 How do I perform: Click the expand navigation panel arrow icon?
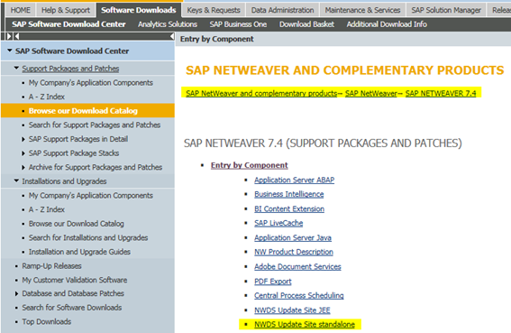point(9,36)
